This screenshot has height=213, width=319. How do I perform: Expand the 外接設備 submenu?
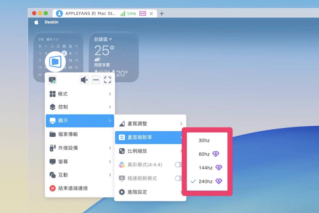click(x=80, y=148)
